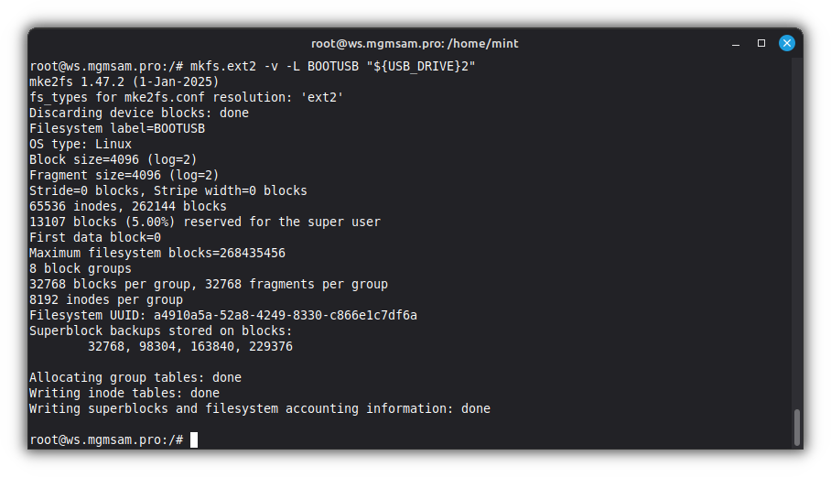Click the window title root@ws.mgmsam.pro: /home/mint

[415, 43]
